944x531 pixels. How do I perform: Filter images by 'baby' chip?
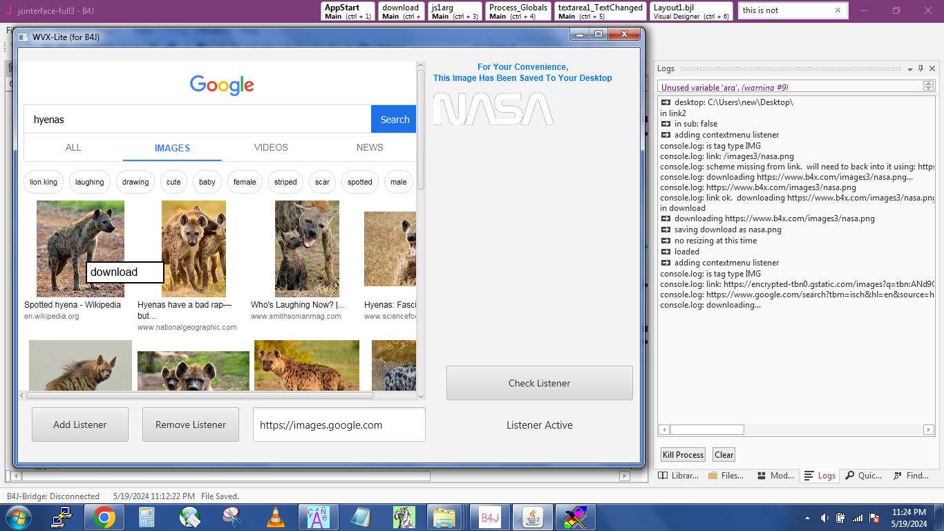[207, 182]
